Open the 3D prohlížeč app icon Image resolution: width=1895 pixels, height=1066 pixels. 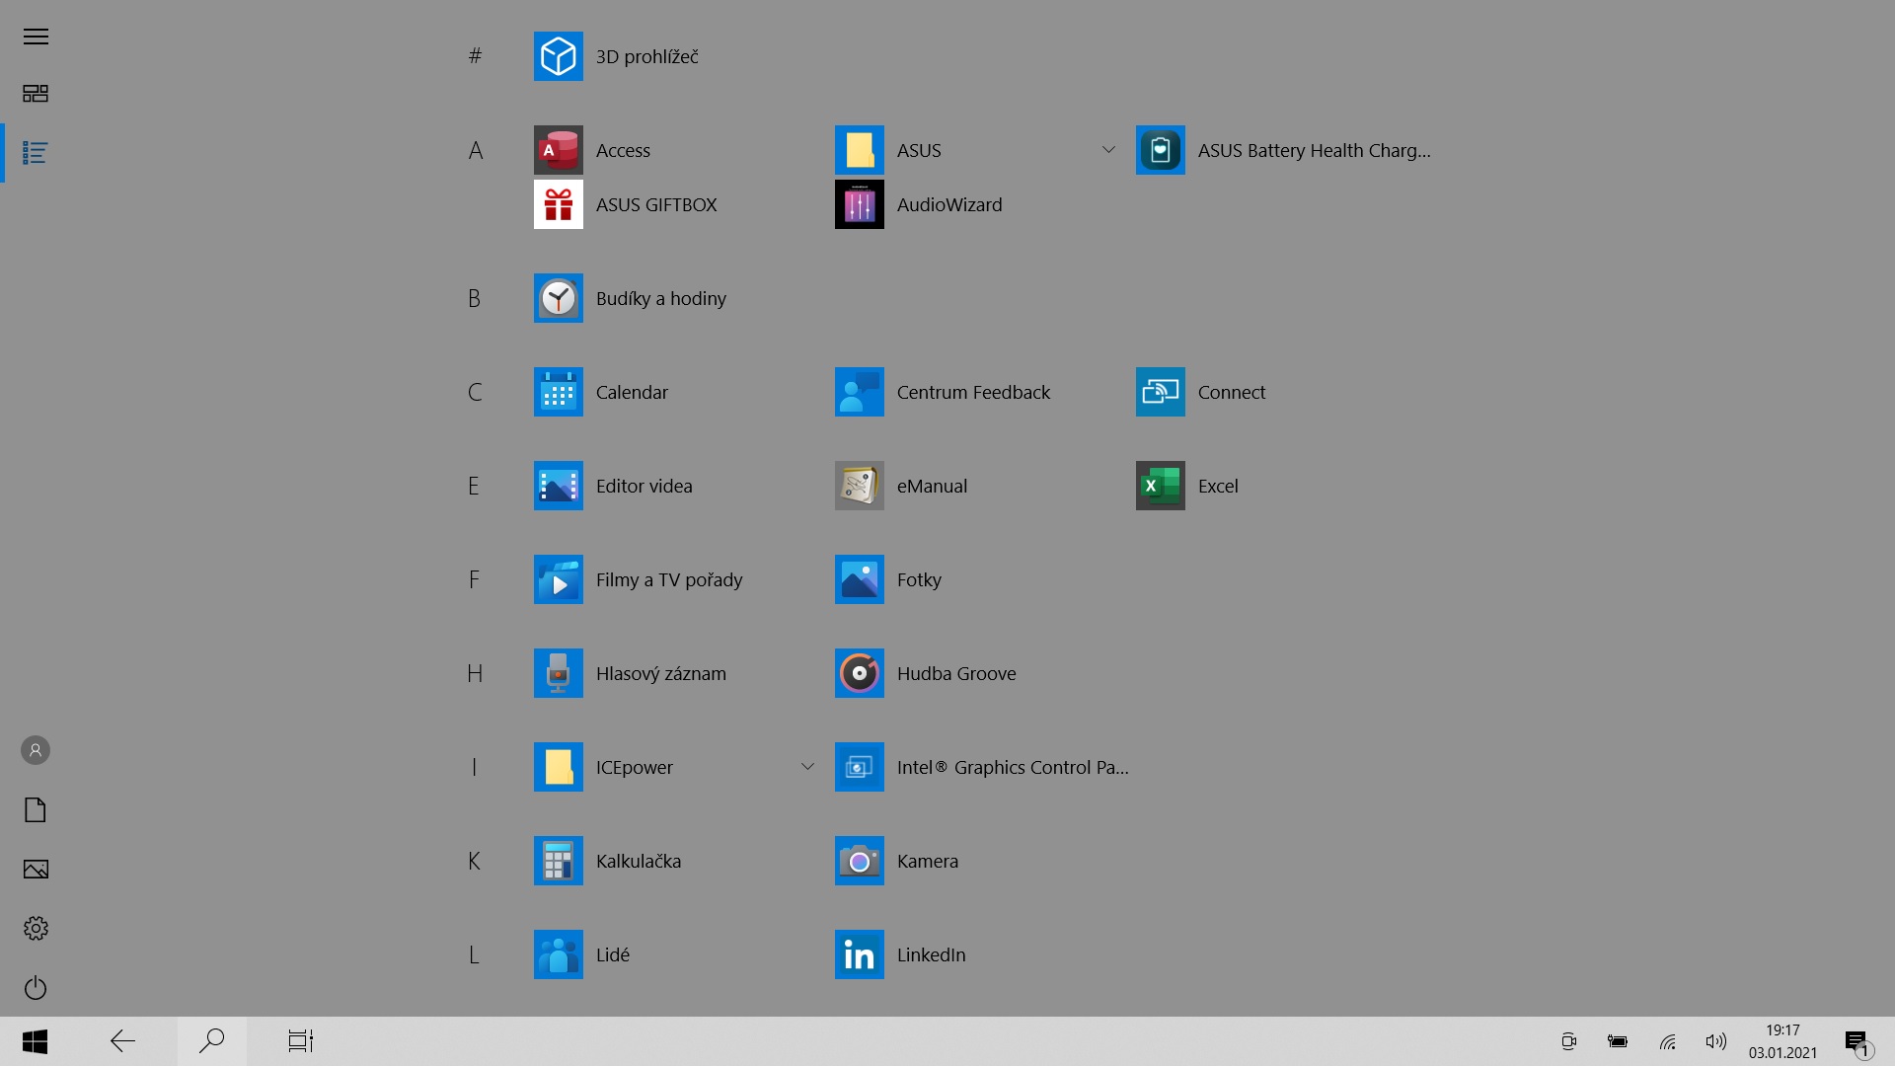click(x=558, y=56)
